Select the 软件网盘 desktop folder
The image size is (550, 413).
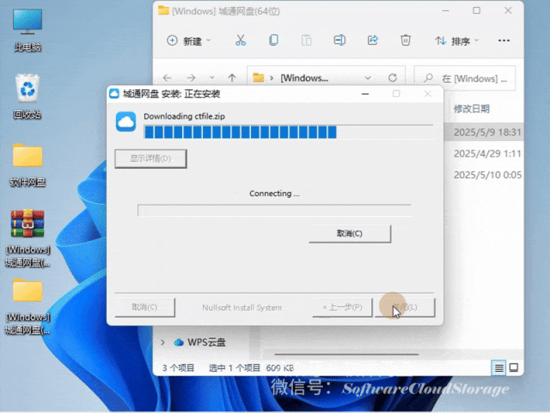point(27,164)
